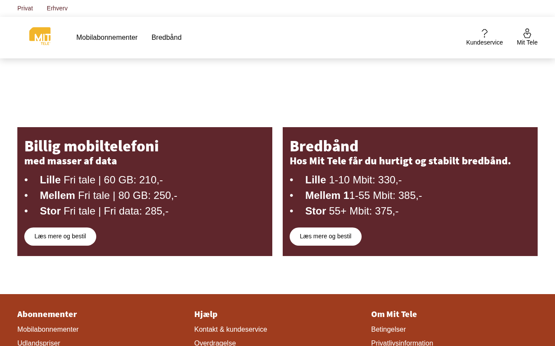Open the Udlandspriser footer link
The height and width of the screenshot is (346, 555).
point(39,343)
